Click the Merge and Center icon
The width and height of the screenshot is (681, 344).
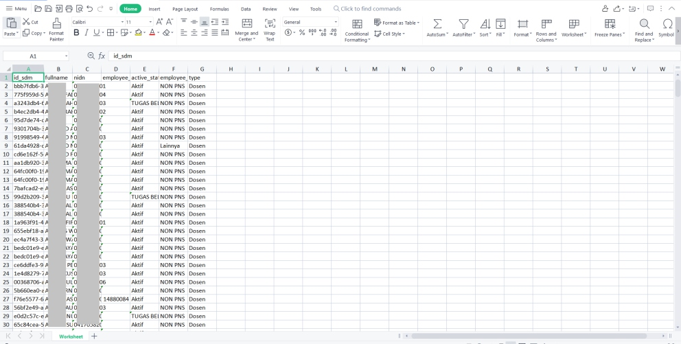point(246,24)
